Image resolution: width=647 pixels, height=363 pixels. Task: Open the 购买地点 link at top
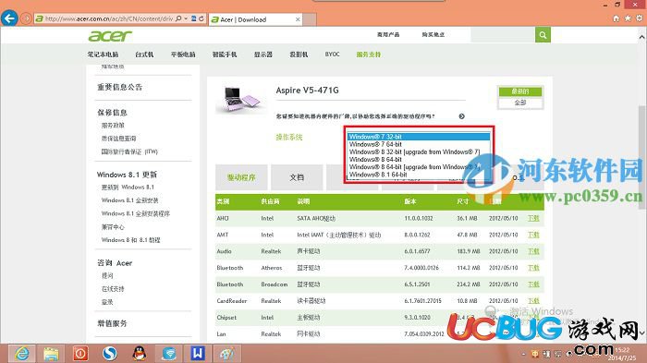click(433, 35)
